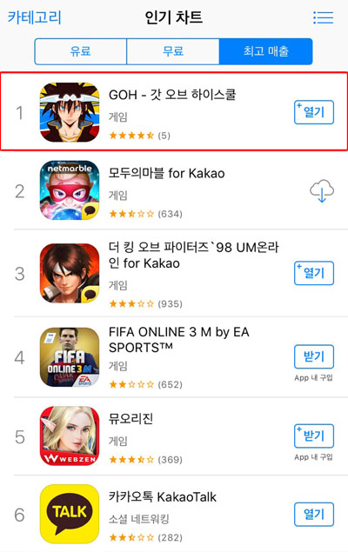
Task: Open the FIFA ONLINE 3 M title text
Action: [x=179, y=340]
